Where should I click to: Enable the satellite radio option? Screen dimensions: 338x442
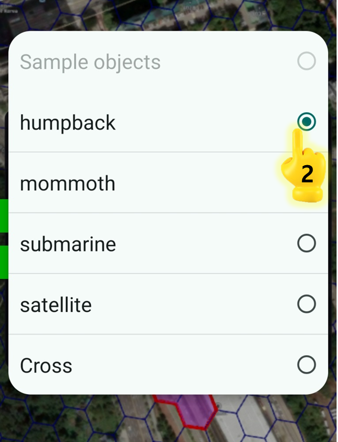pyautogui.click(x=306, y=304)
